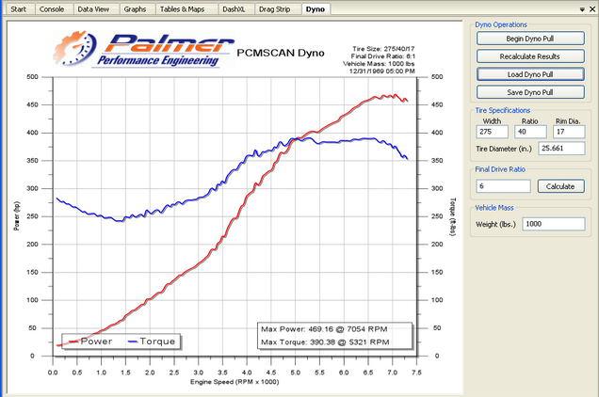This screenshot has height=397, width=599.
Task: Click the 12/31/1969 05:00 PM timestamp
Action: (x=382, y=71)
